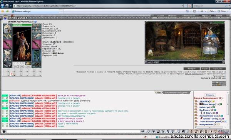This screenshot has width=231, height=140.
Task: Open the Extras dropdown menu
Action: click(x=223, y=11)
